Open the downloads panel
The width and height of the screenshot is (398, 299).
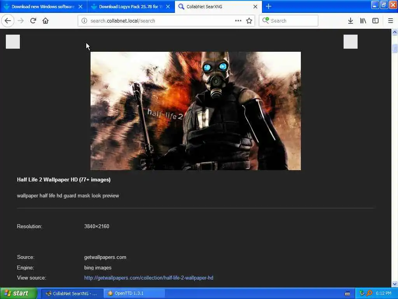pos(351,21)
